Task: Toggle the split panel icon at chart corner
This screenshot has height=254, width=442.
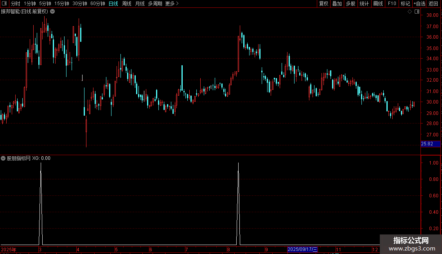Action: [417, 12]
